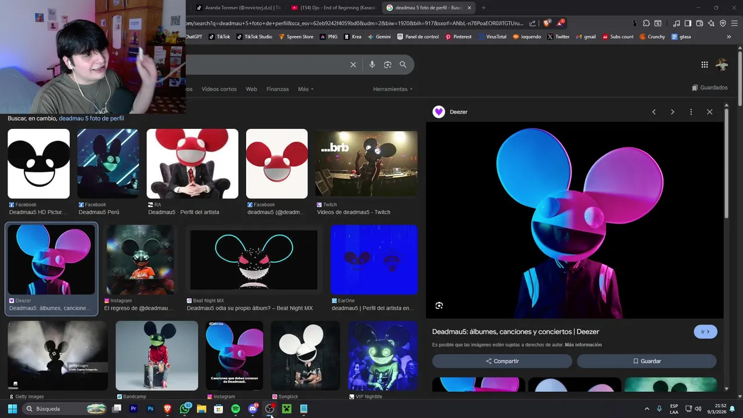
Task: Open Google Lens image search icon
Action: click(x=388, y=64)
